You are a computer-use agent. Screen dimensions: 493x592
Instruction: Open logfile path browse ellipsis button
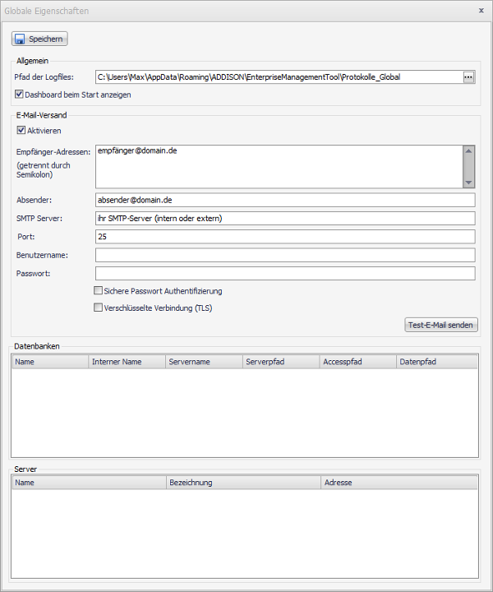[x=468, y=77]
